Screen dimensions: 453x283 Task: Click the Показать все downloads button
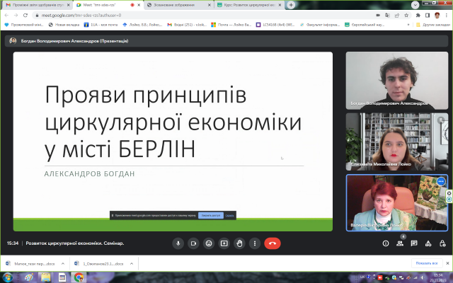[x=427, y=263]
